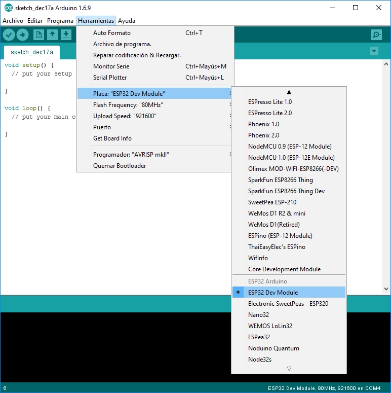This screenshot has width=391, height=393.
Task: Select WeMos D1 R2 & mini
Action: click(289, 213)
